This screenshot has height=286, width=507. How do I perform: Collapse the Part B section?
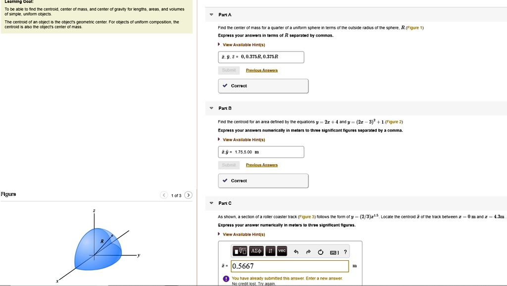pos(210,108)
